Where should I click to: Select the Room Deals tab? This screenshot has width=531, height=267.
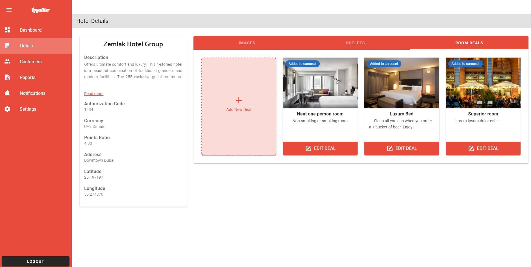point(469,43)
